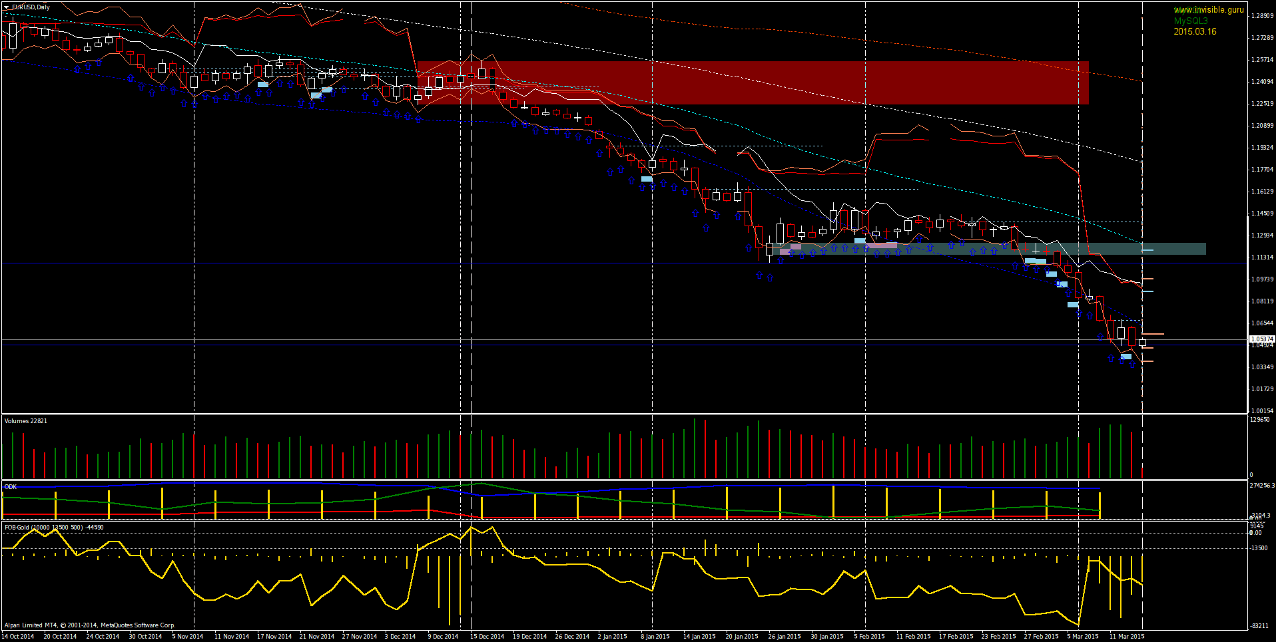Select the 2015.03.16 date label

click(x=1195, y=31)
